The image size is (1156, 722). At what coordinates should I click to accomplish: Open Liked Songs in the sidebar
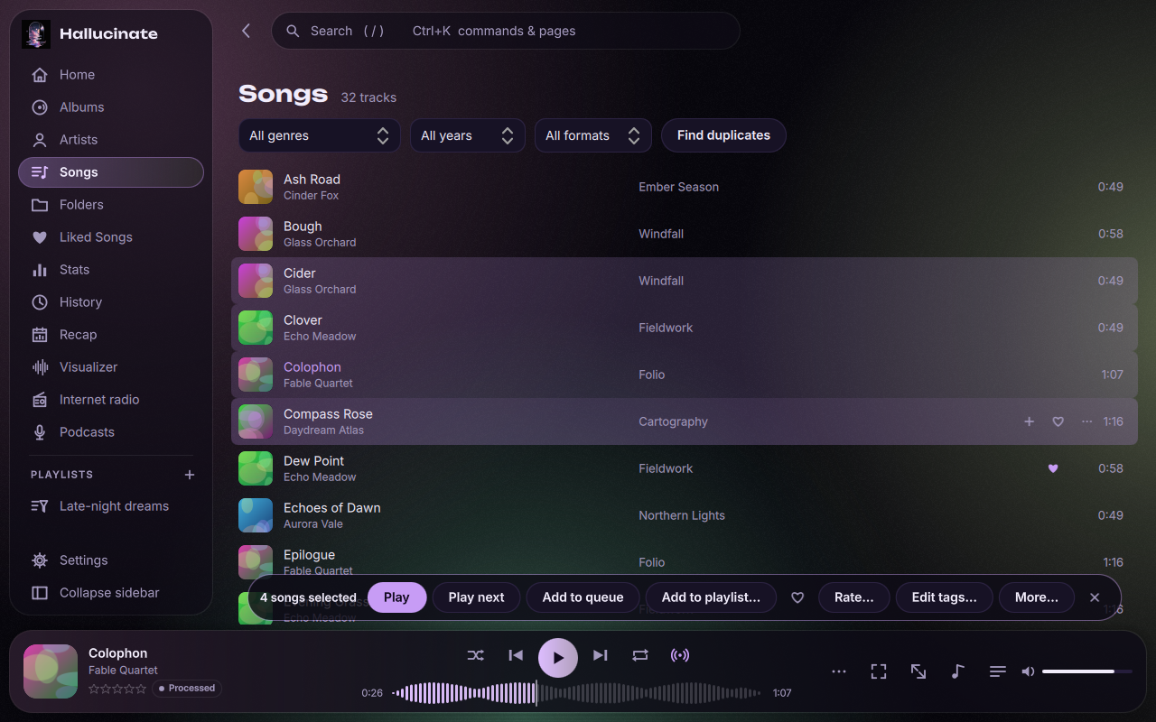[111, 237]
